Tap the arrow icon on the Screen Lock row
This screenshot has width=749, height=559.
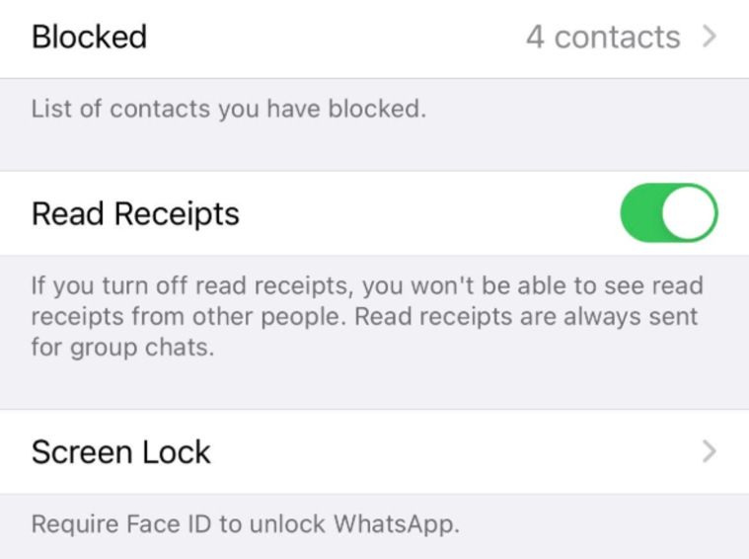(710, 452)
